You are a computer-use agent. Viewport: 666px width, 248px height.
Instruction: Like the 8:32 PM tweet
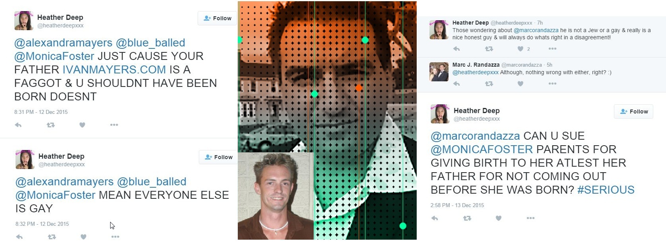pos(83,237)
